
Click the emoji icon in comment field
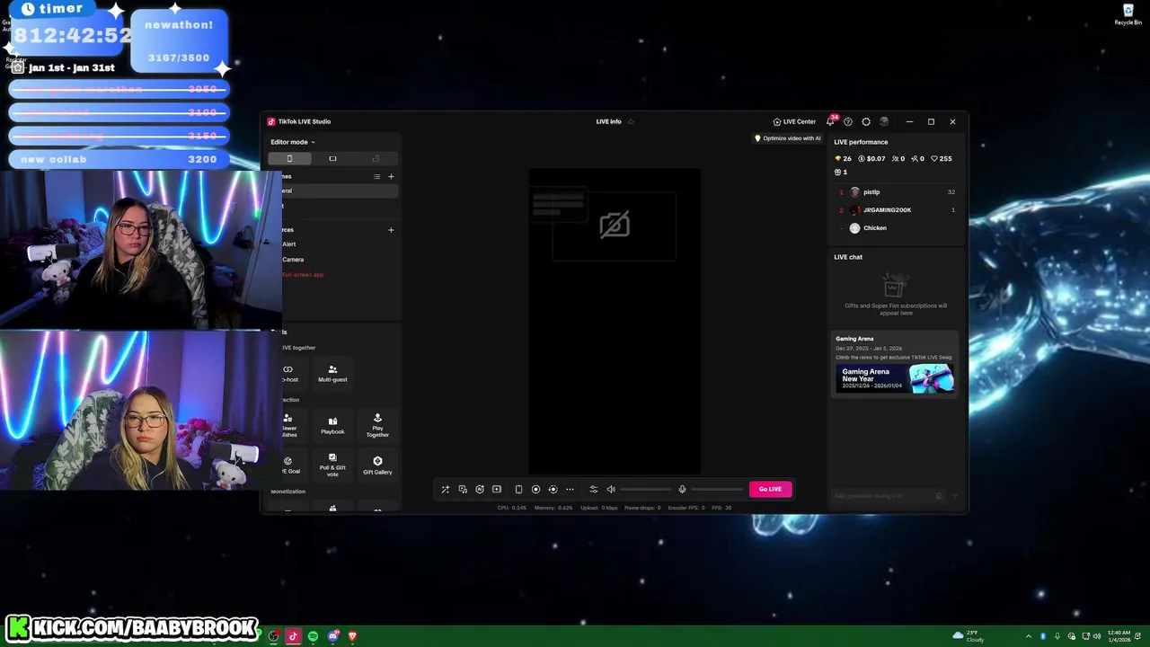(x=939, y=496)
